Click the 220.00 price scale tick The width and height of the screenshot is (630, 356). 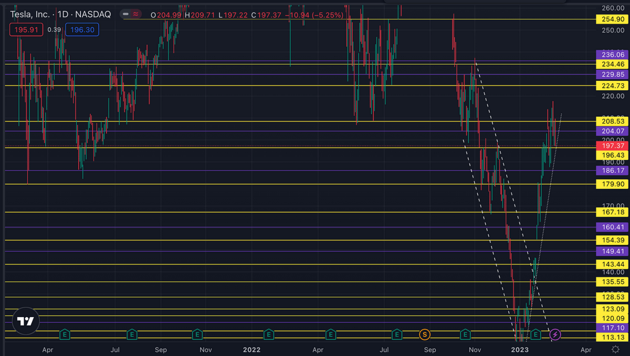(613, 96)
